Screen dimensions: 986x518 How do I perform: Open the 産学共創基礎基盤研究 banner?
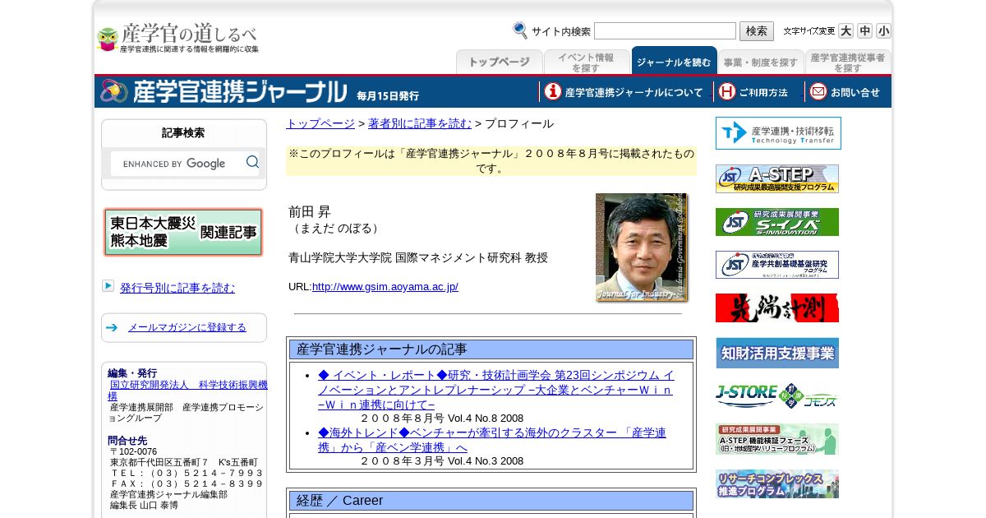777,265
